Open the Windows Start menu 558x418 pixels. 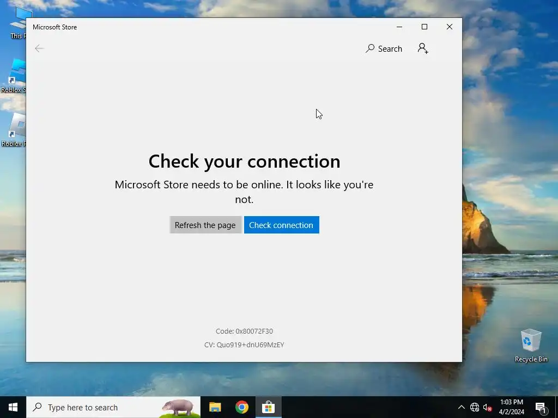tap(13, 407)
